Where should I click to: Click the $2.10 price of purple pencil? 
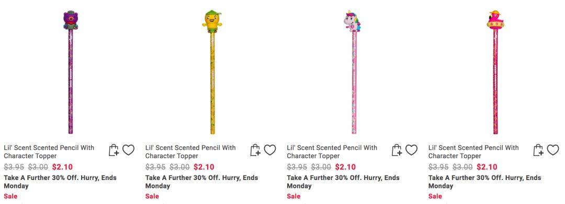[62, 167]
